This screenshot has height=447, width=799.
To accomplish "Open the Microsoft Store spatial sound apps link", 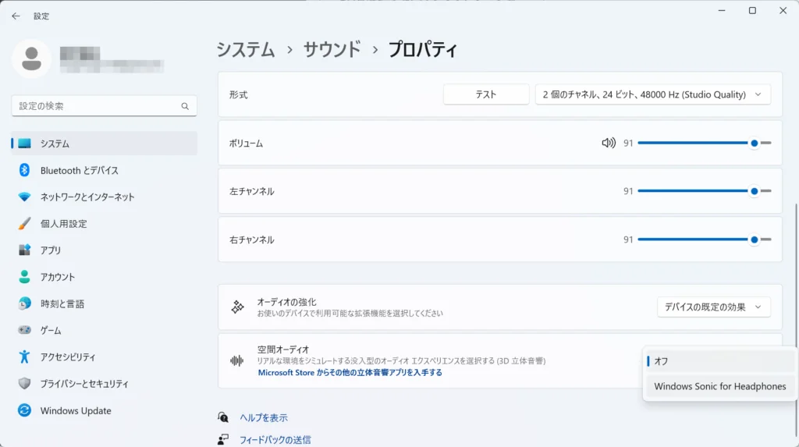I will pos(350,373).
